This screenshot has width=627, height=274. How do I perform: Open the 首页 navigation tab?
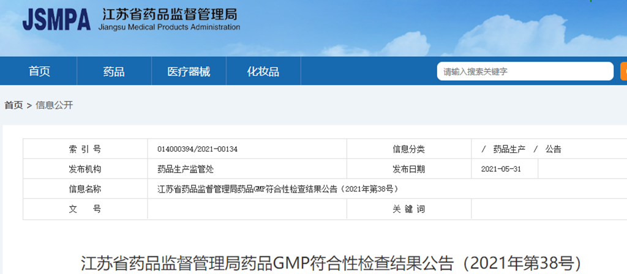coord(39,72)
